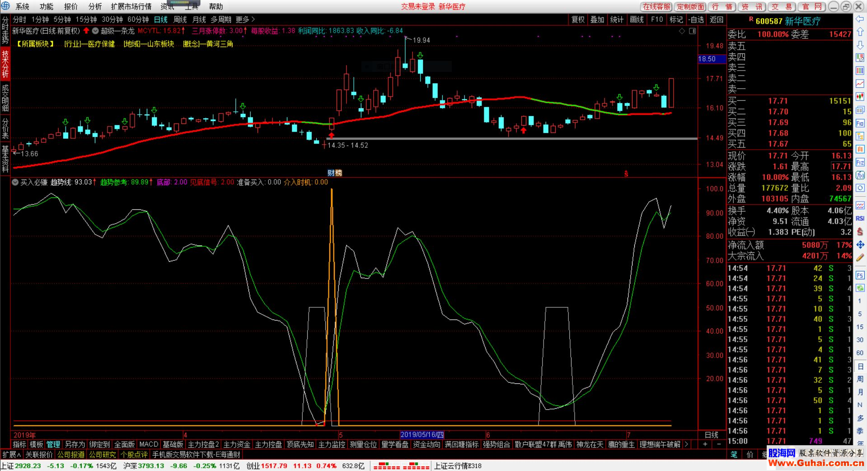The height and width of the screenshot is (471, 867).
Task: Select the blue four-way move arrows icon
Action: tap(860, 245)
